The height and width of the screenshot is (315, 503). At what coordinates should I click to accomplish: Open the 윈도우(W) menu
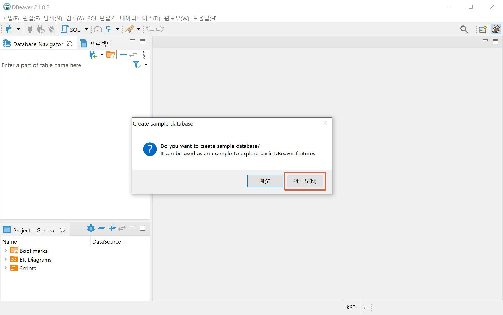[x=177, y=18]
